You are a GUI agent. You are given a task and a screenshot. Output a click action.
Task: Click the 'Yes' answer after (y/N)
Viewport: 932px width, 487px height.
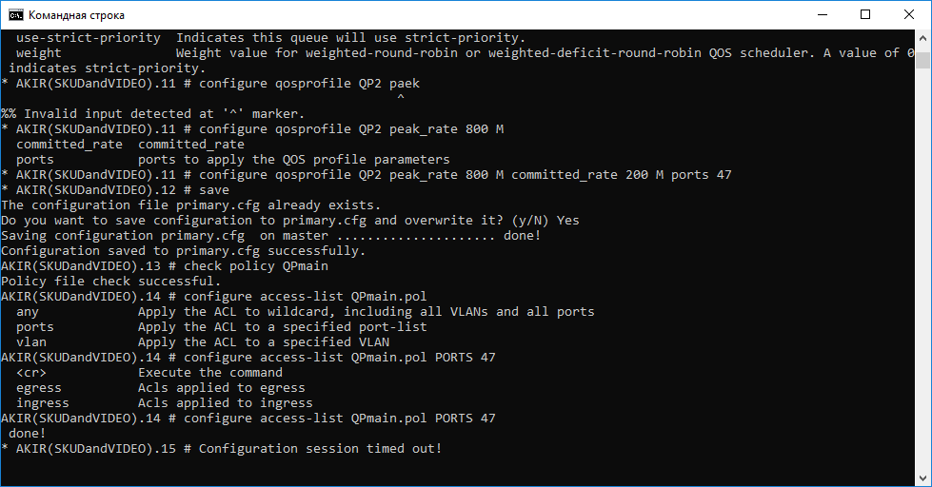568,221
